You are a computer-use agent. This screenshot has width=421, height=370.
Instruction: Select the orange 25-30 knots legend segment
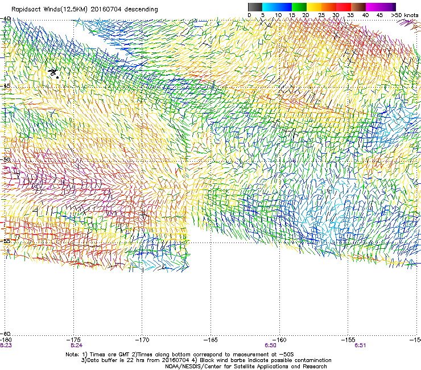click(x=329, y=7)
